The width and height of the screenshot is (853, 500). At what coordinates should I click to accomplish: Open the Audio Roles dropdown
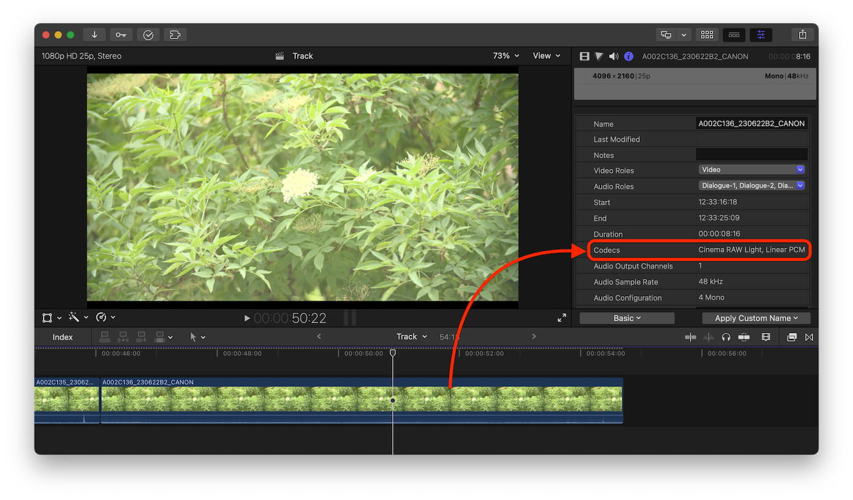tap(752, 185)
